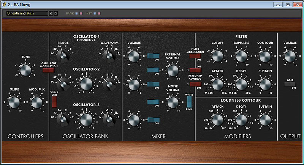Toggle the External Volume ON switch

(x=154, y=70)
